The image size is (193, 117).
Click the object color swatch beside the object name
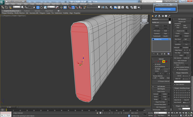170,19
